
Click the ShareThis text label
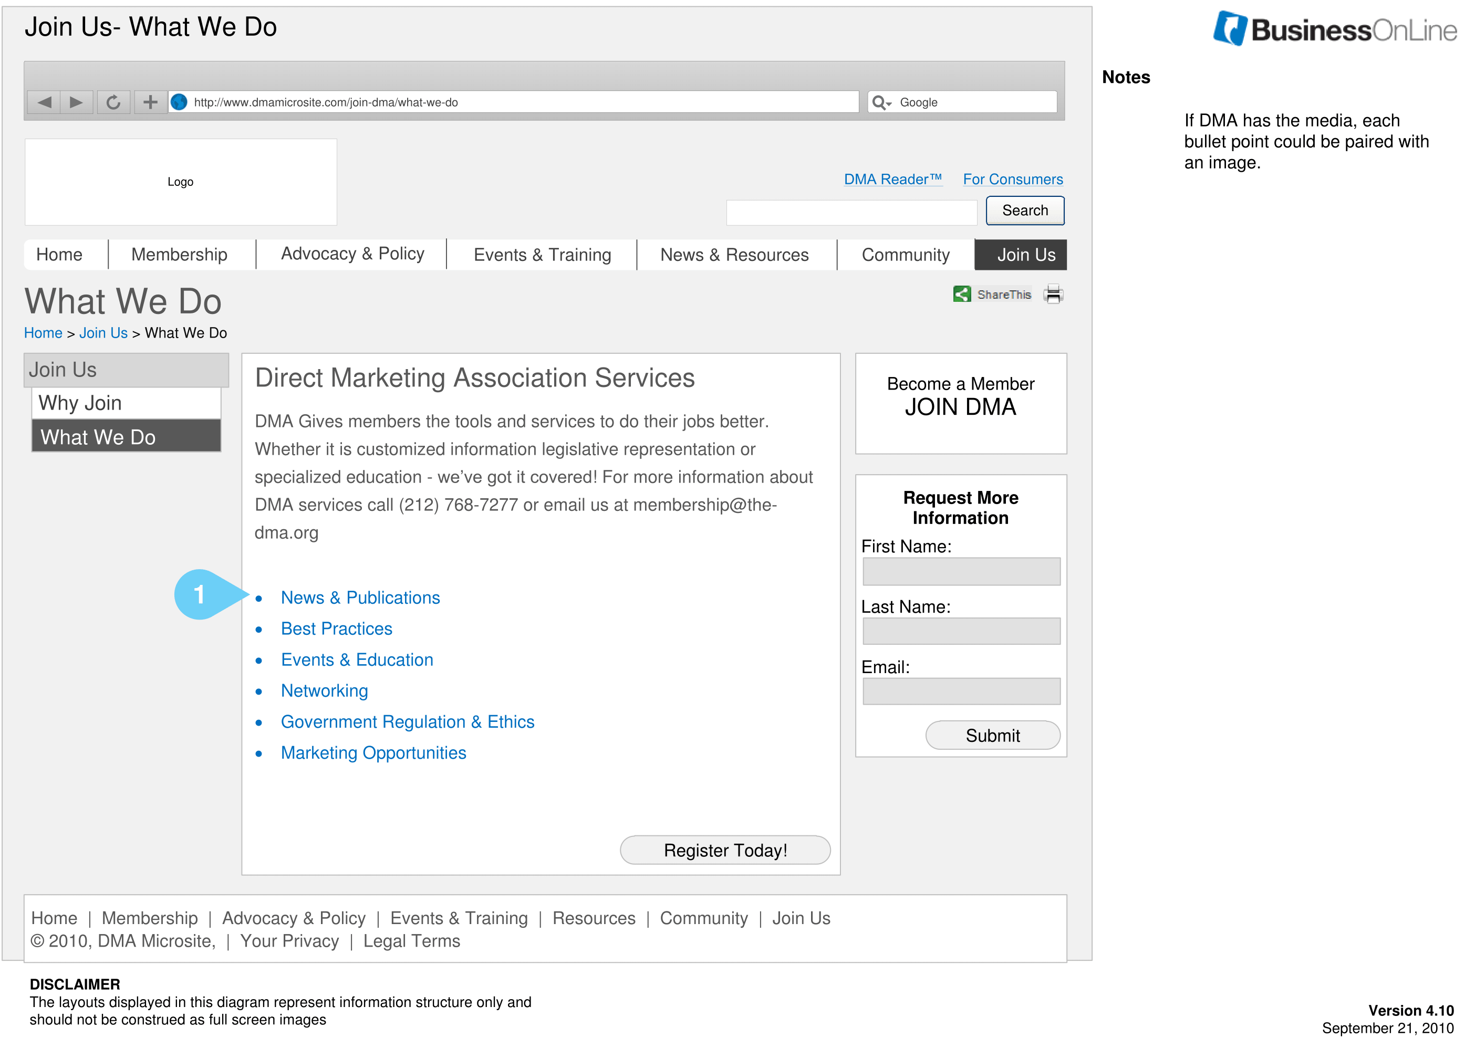[x=1004, y=295]
